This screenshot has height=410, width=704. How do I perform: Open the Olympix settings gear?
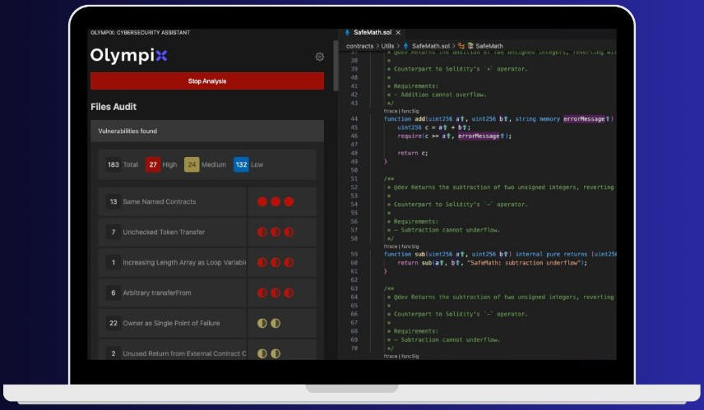pos(319,57)
